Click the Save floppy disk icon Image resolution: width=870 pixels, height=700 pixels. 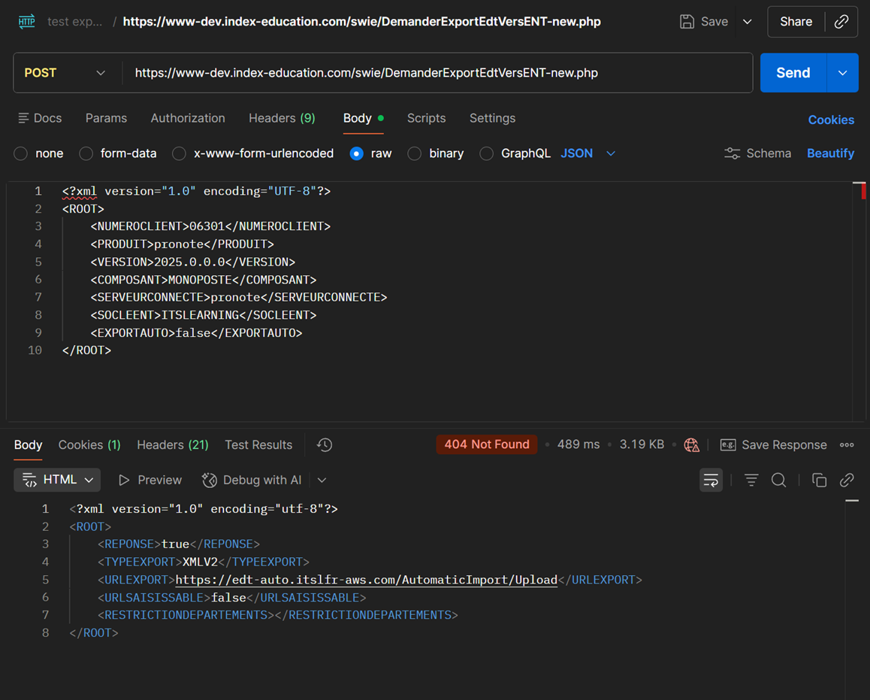[687, 22]
